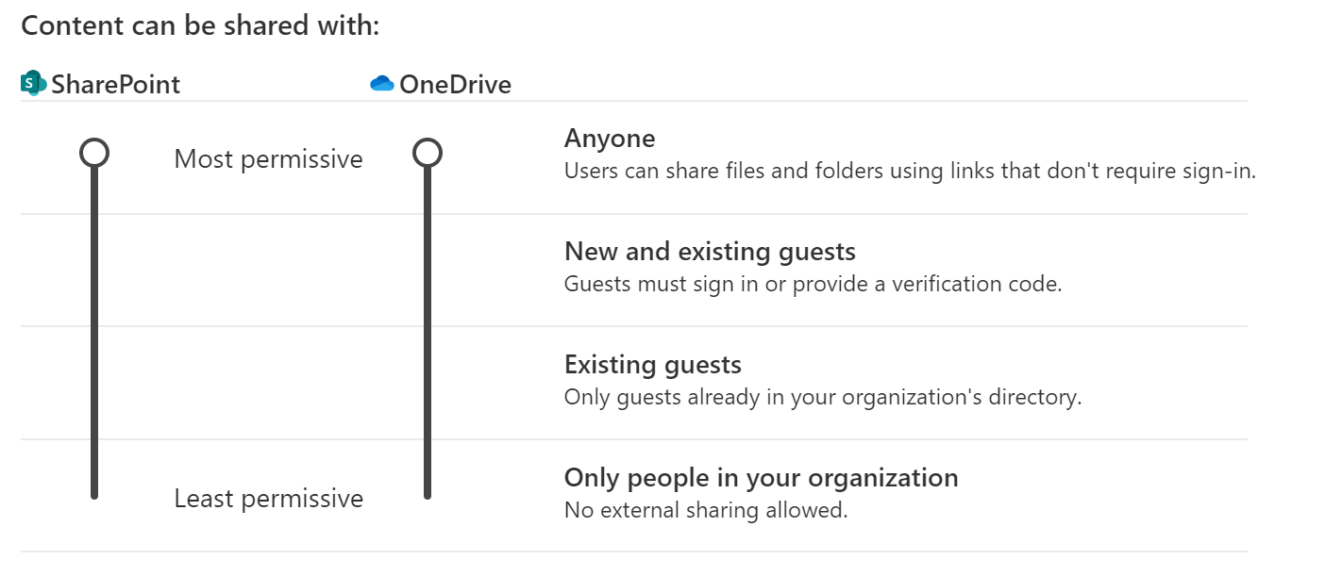1325x576 pixels.
Task: Click the OneDrive column label
Action: [x=455, y=85]
